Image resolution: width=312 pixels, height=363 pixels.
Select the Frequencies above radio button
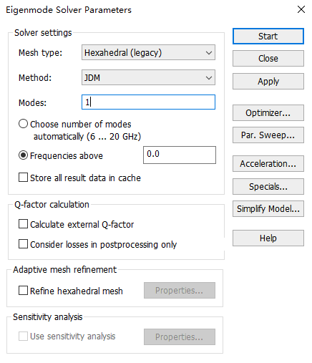(23, 155)
